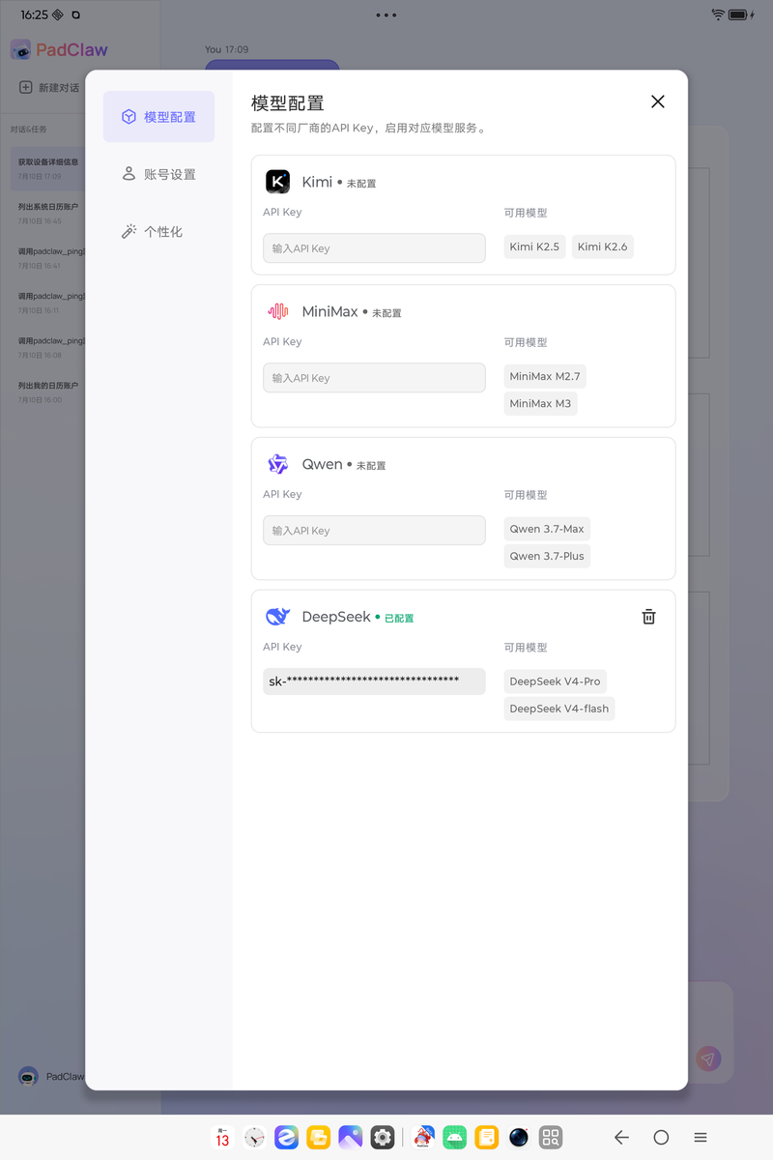Select the Qwen 3.7-Plus model chip

pyautogui.click(x=547, y=556)
